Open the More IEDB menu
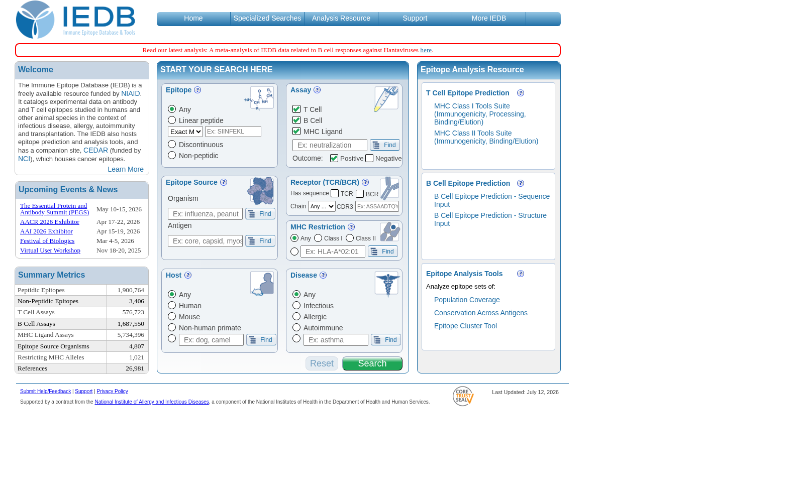The width and height of the screenshot is (804, 502). pyautogui.click(x=489, y=19)
